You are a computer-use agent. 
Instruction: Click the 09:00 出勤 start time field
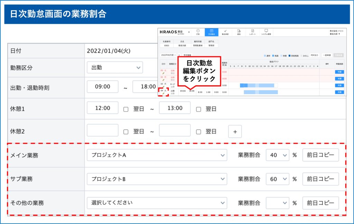pos(103,87)
